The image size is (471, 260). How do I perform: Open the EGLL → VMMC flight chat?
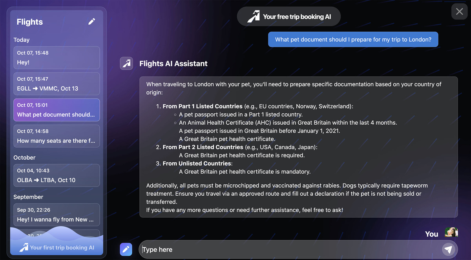click(x=57, y=84)
